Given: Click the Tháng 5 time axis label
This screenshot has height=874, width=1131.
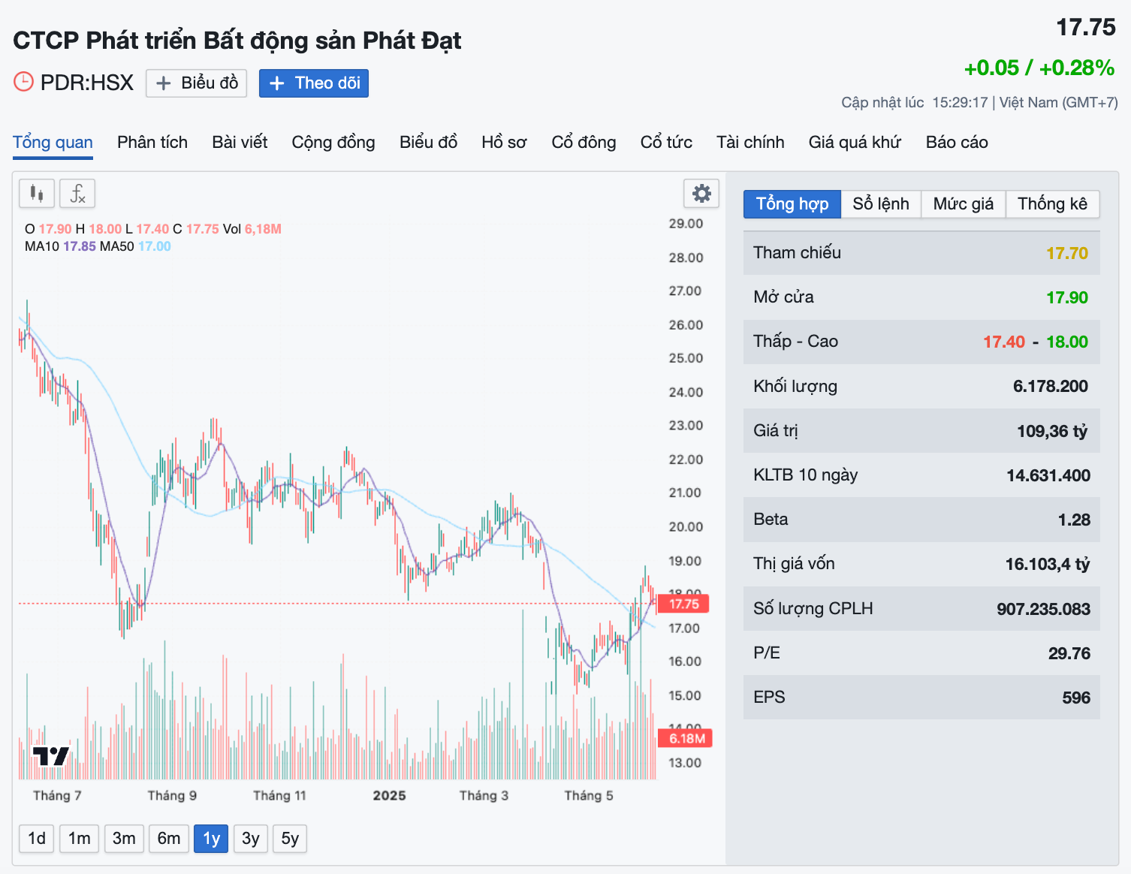Looking at the screenshot, I should (589, 796).
